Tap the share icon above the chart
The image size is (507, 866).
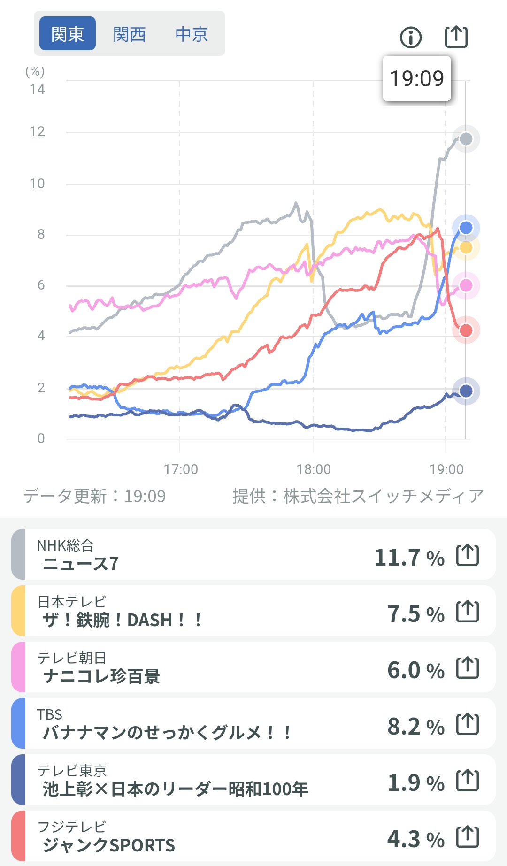point(456,37)
